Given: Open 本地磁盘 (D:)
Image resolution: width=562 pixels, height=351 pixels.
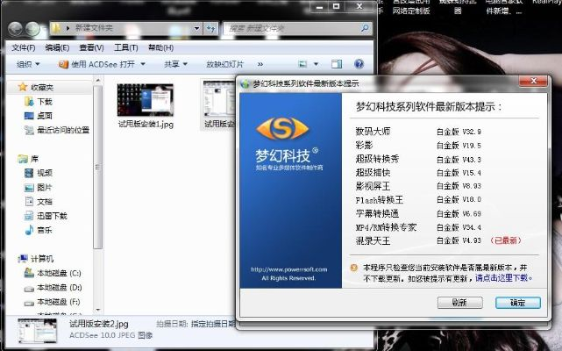Looking at the screenshot, I should point(60,288).
